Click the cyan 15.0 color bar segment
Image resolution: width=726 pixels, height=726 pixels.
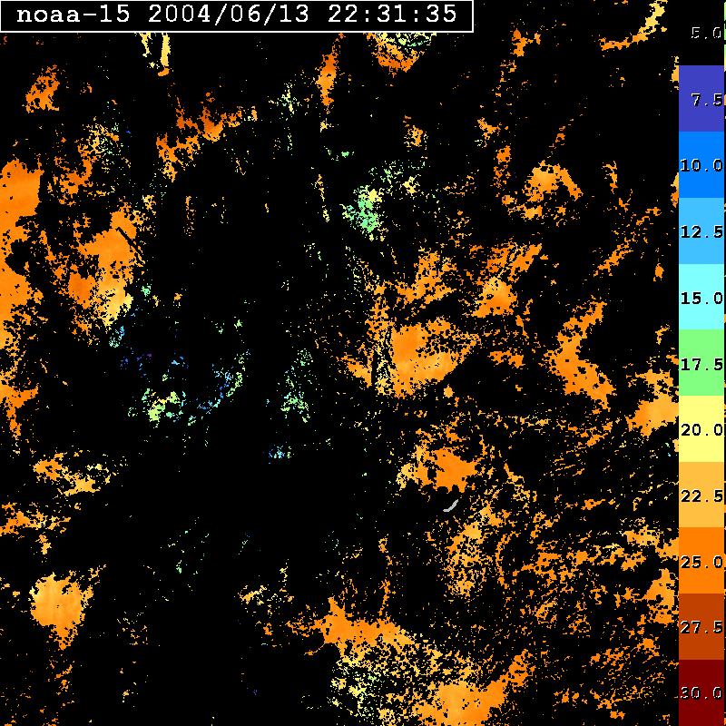pyautogui.click(x=701, y=297)
